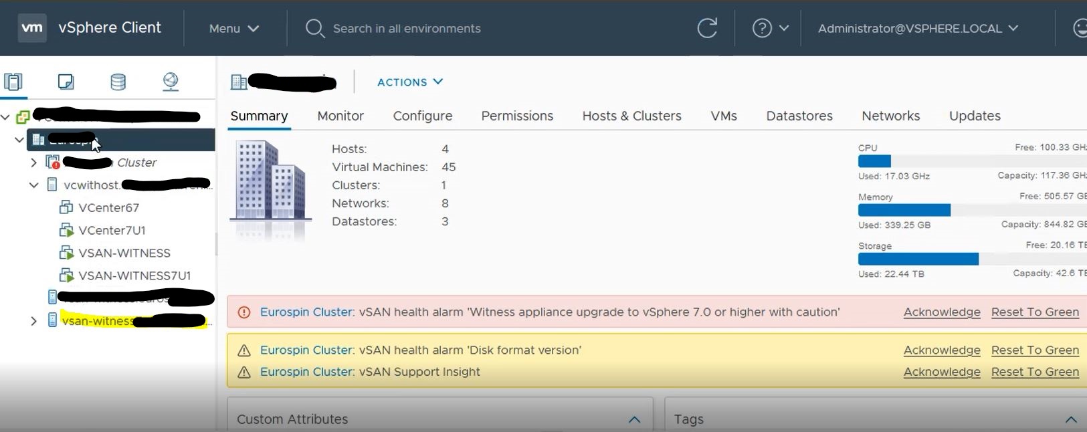Click the Memory usage bar

[x=973, y=210]
